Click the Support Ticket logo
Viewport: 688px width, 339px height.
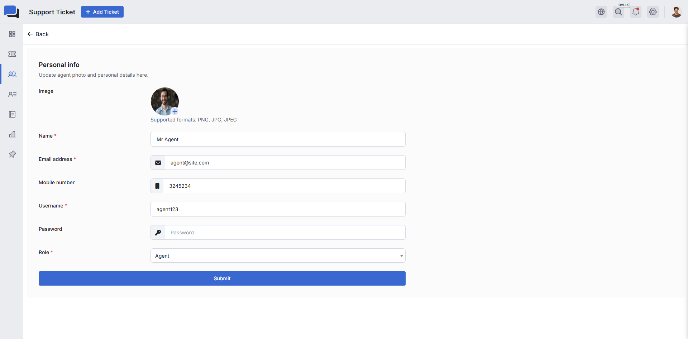(11, 12)
